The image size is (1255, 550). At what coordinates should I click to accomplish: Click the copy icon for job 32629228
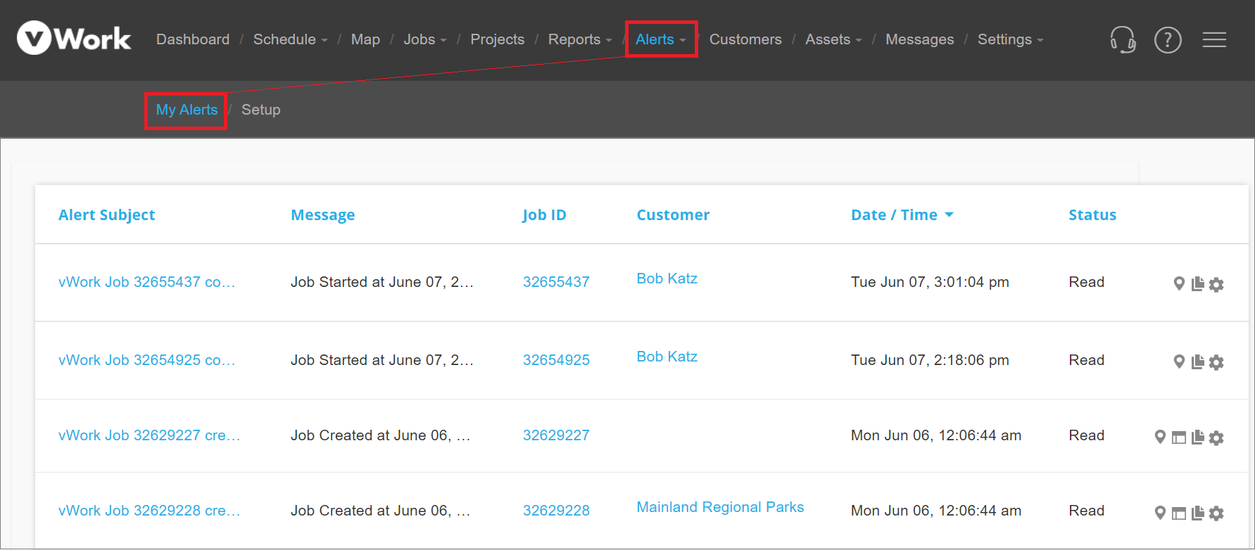pyautogui.click(x=1197, y=513)
